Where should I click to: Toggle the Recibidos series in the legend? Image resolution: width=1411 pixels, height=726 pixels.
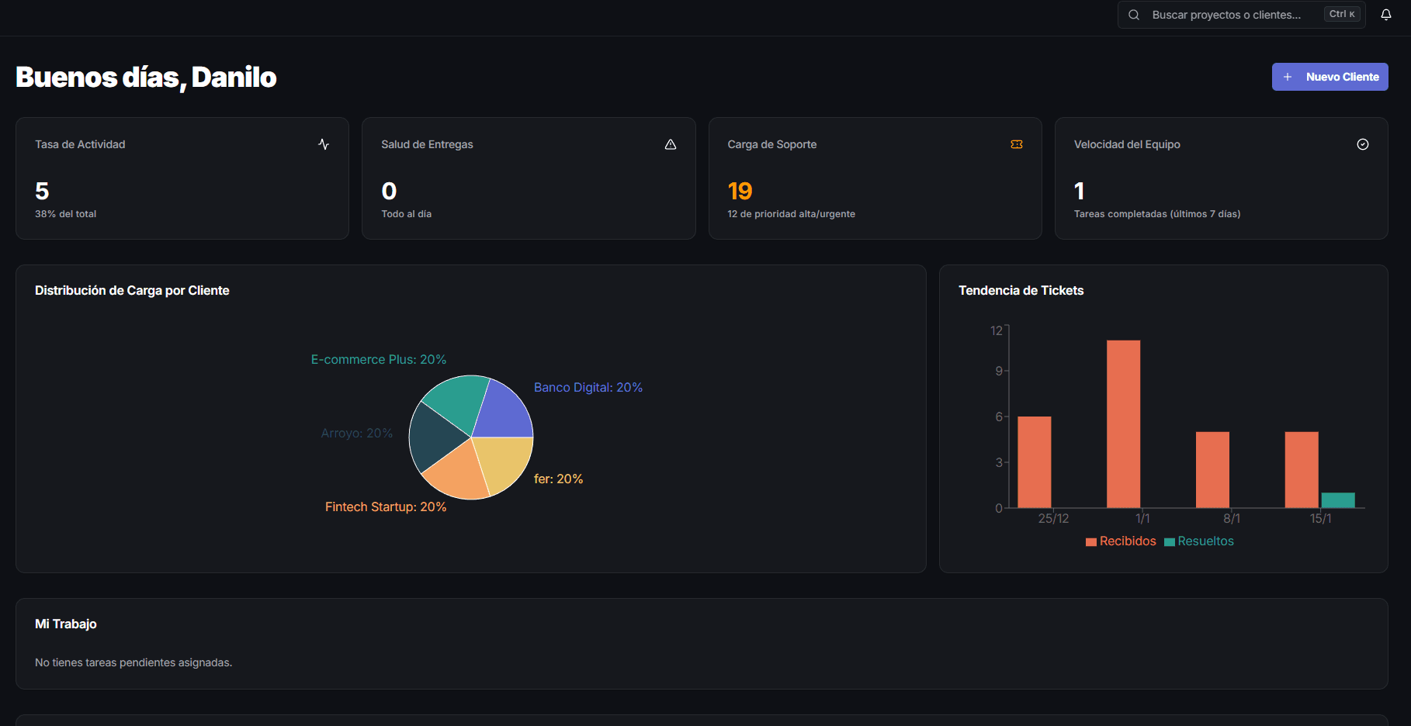(x=1121, y=541)
